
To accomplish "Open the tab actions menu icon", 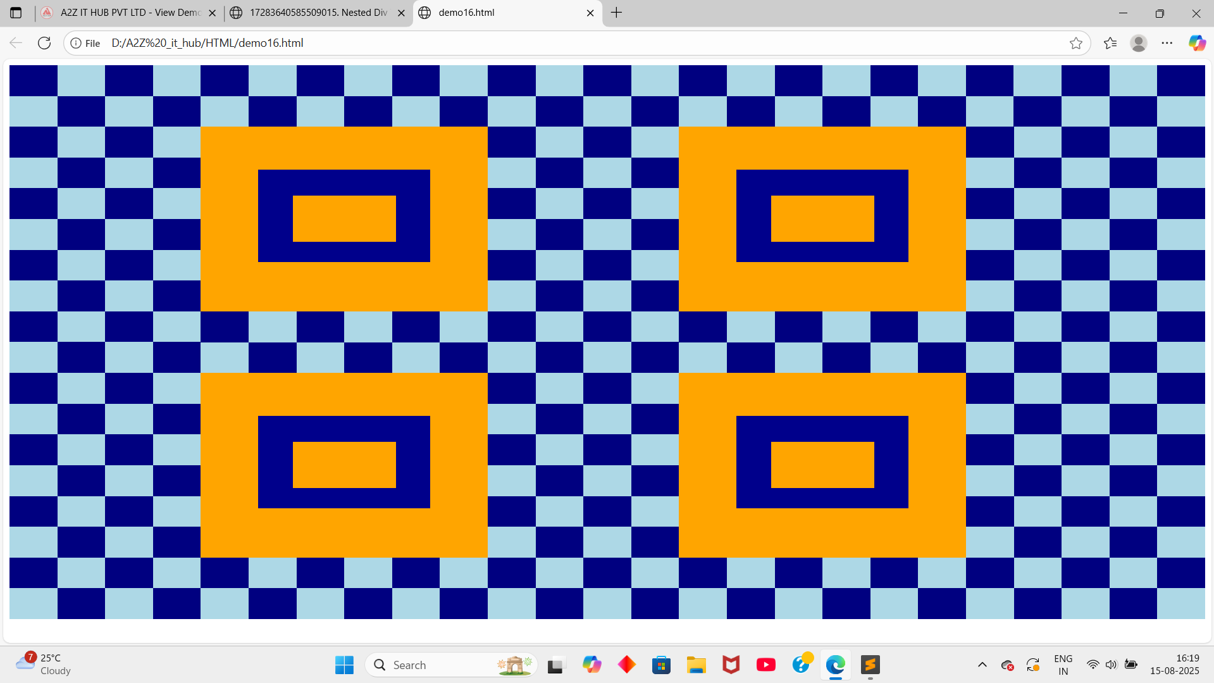I will coord(16,13).
